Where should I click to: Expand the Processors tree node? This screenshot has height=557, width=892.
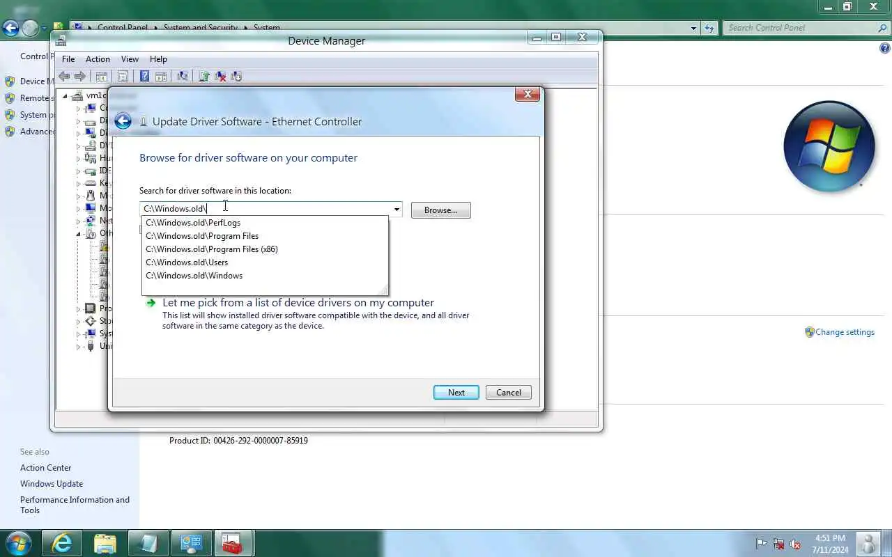[x=79, y=308]
